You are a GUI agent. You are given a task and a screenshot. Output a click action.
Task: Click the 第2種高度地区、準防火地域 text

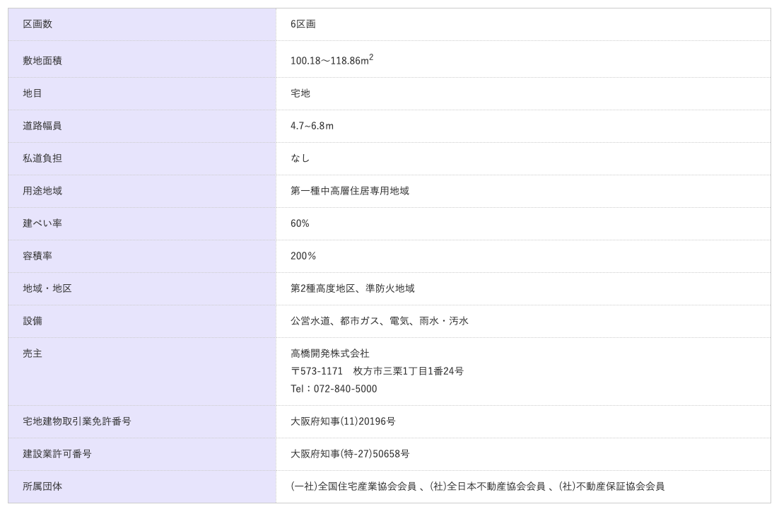coord(353,288)
